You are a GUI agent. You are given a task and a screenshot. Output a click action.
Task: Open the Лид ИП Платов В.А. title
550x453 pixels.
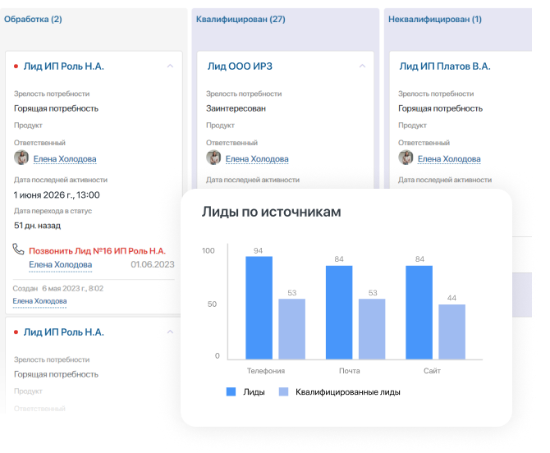[445, 66]
